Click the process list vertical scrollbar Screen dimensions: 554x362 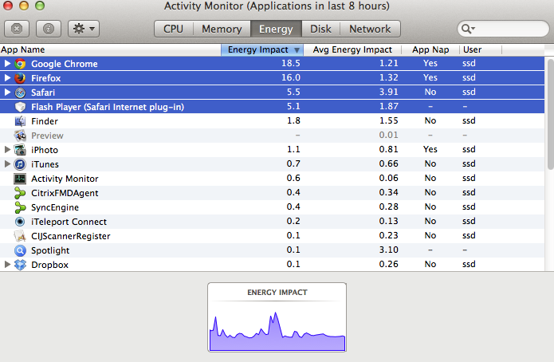pos(550,114)
